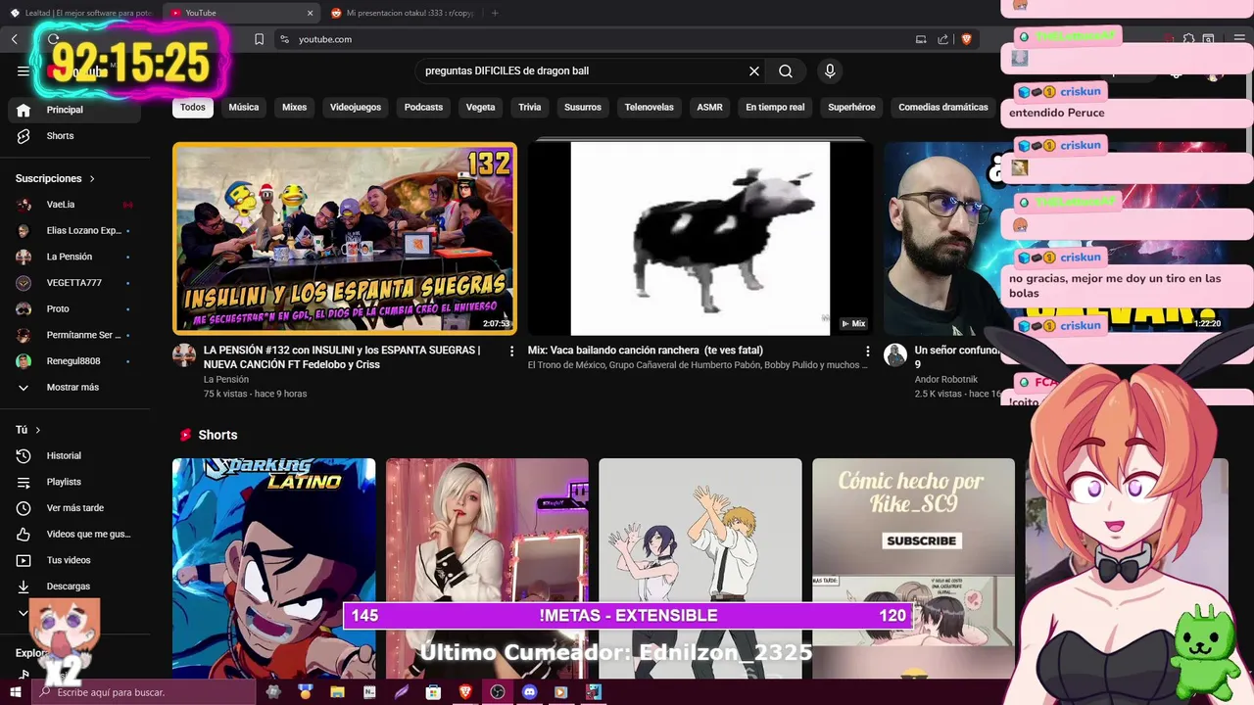Expand the Suscripciones section chevron

click(x=92, y=179)
